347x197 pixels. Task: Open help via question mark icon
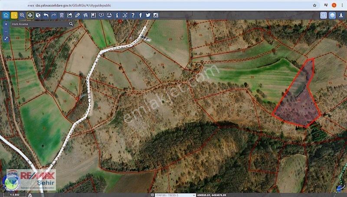[133, 15]
